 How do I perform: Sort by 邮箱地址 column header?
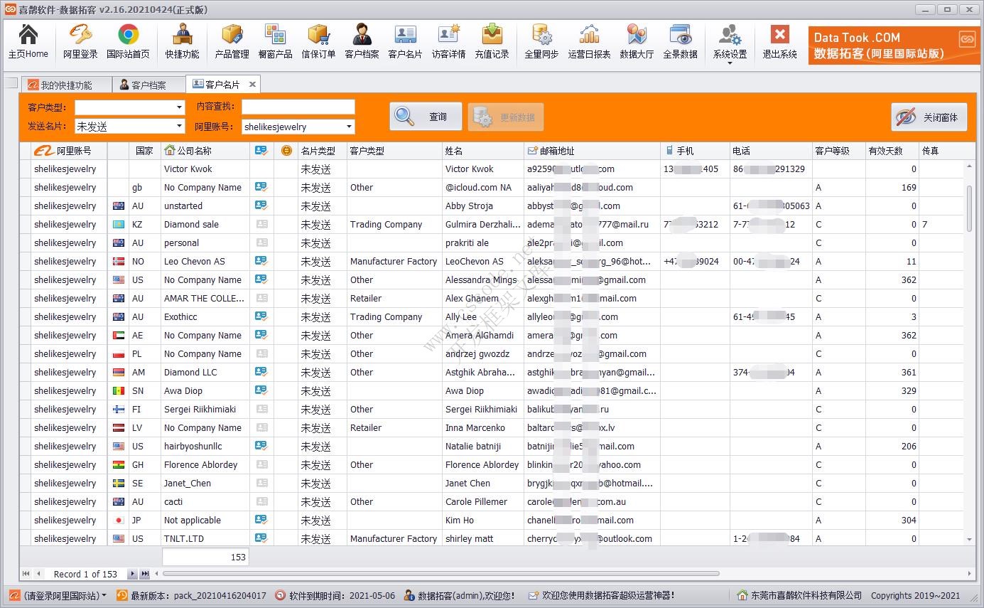tap(592, 151)
